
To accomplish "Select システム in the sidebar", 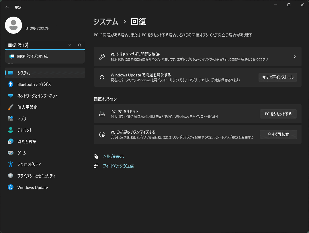I will [45, 73].
